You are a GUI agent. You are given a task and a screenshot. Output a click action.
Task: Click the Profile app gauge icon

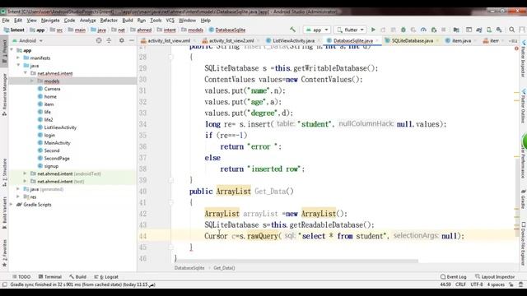click(423, 30)
